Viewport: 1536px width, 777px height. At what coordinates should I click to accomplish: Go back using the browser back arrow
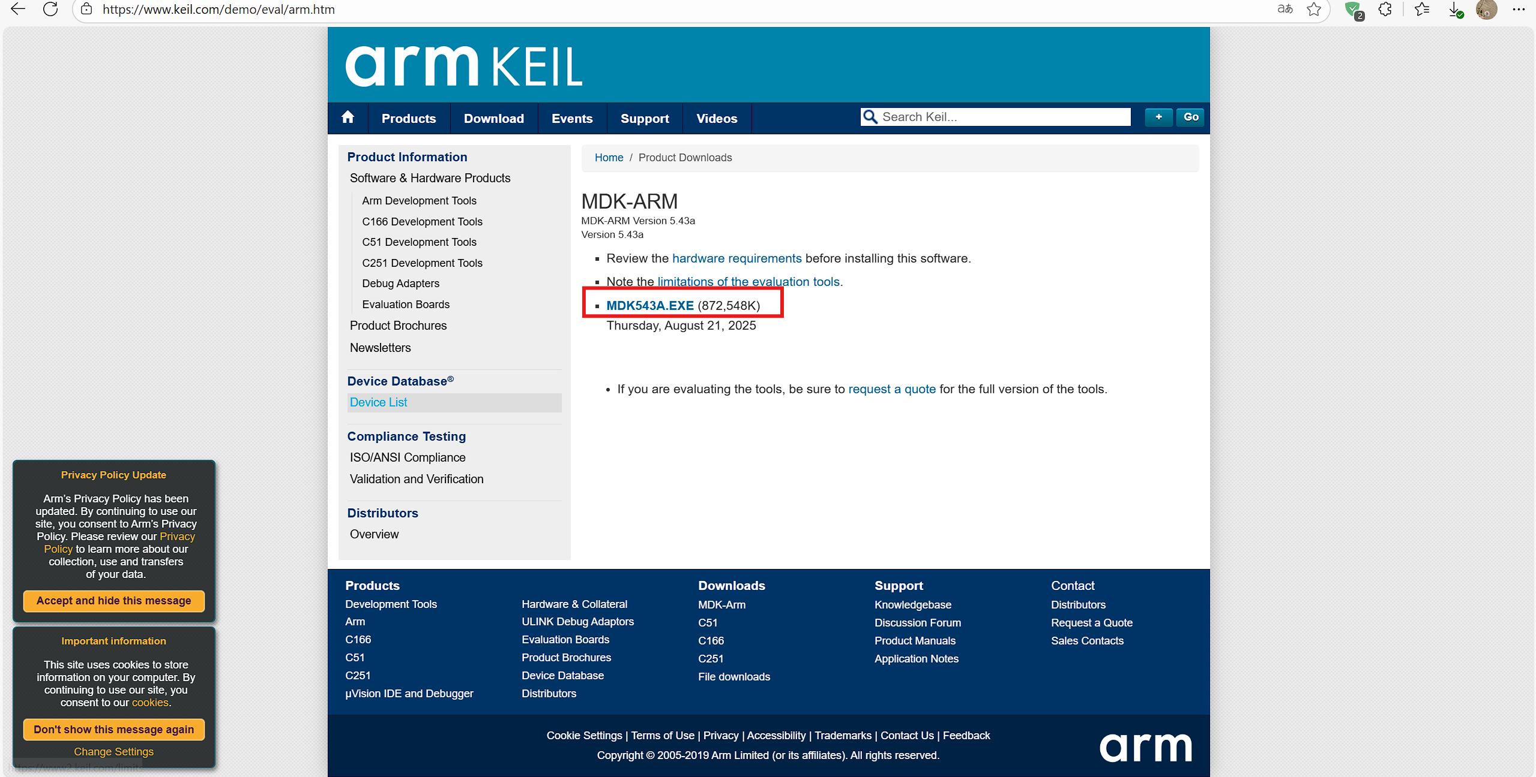pos(18,9)
